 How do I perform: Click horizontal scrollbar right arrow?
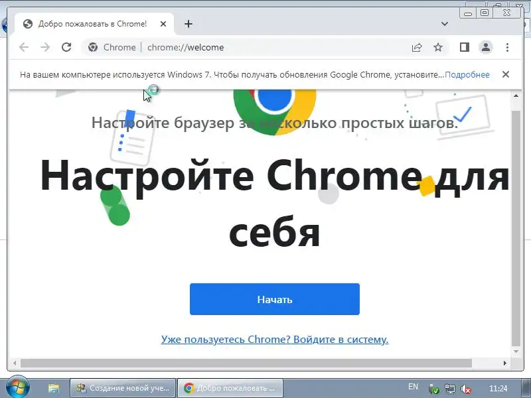tap(505, 363)
